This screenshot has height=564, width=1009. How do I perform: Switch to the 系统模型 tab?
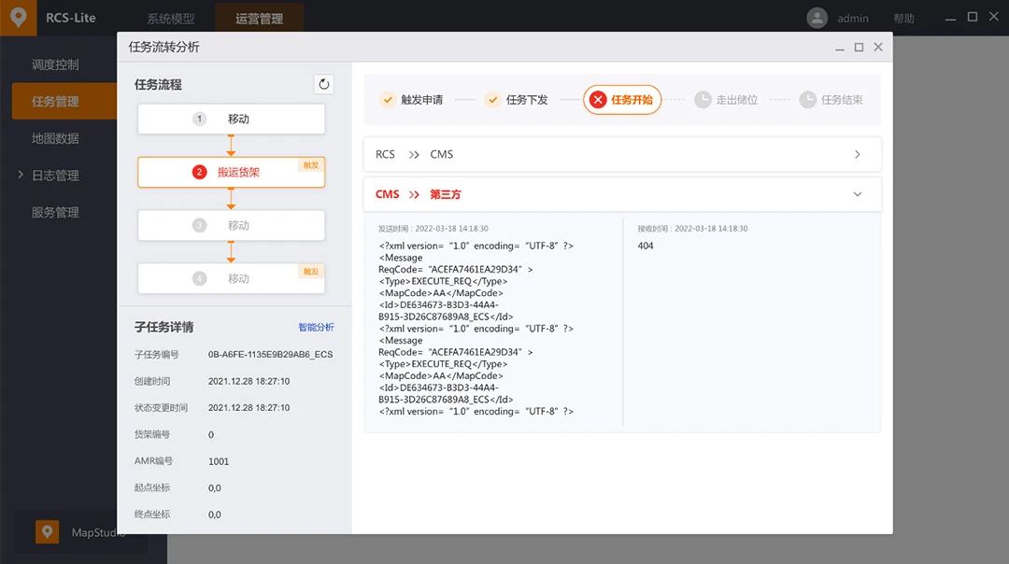pyautogui.click(x=171, y=19)
